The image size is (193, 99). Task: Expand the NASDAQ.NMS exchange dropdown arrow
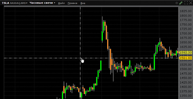pos(27,3)
